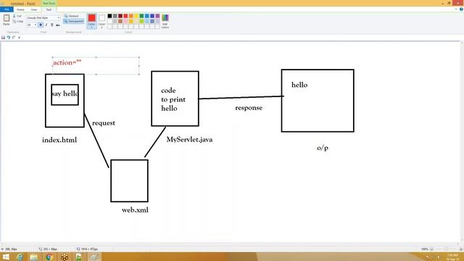Click the word request on canvas
Viewport: 464px width, 261px height.
coord(104,123)
